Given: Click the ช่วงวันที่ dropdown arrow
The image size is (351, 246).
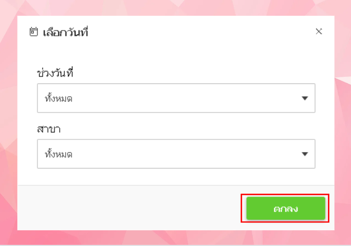Looking at the screenshot, I should pyautogui.click(x=304, y=98).
